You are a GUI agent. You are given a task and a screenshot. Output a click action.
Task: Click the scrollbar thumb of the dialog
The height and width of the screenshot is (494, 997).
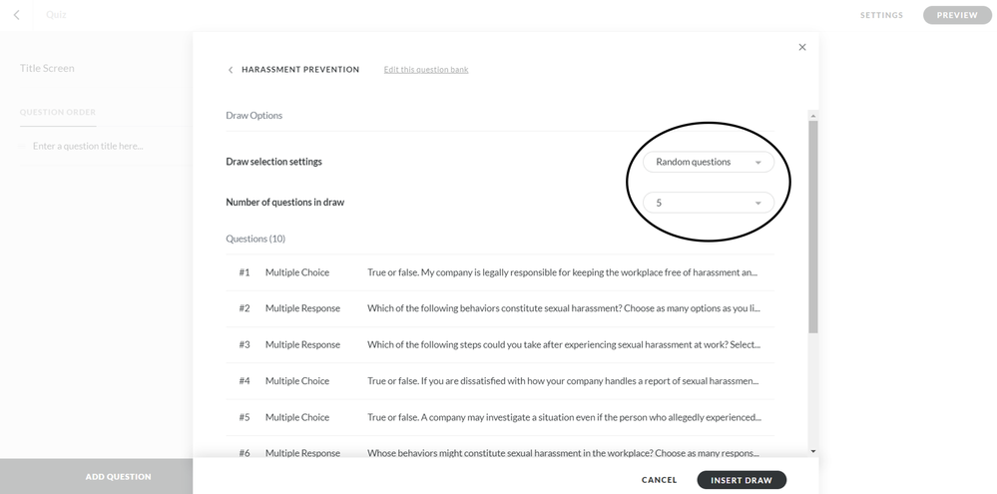pyautogui.click(x=813, y=225)
